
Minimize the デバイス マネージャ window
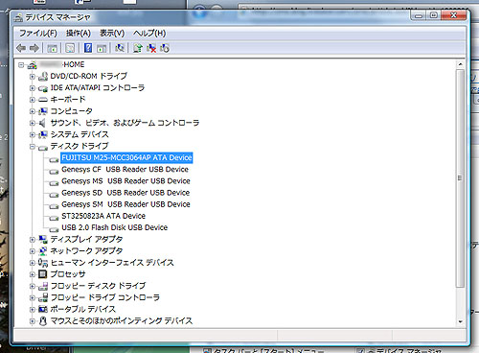tap(419, 15)
